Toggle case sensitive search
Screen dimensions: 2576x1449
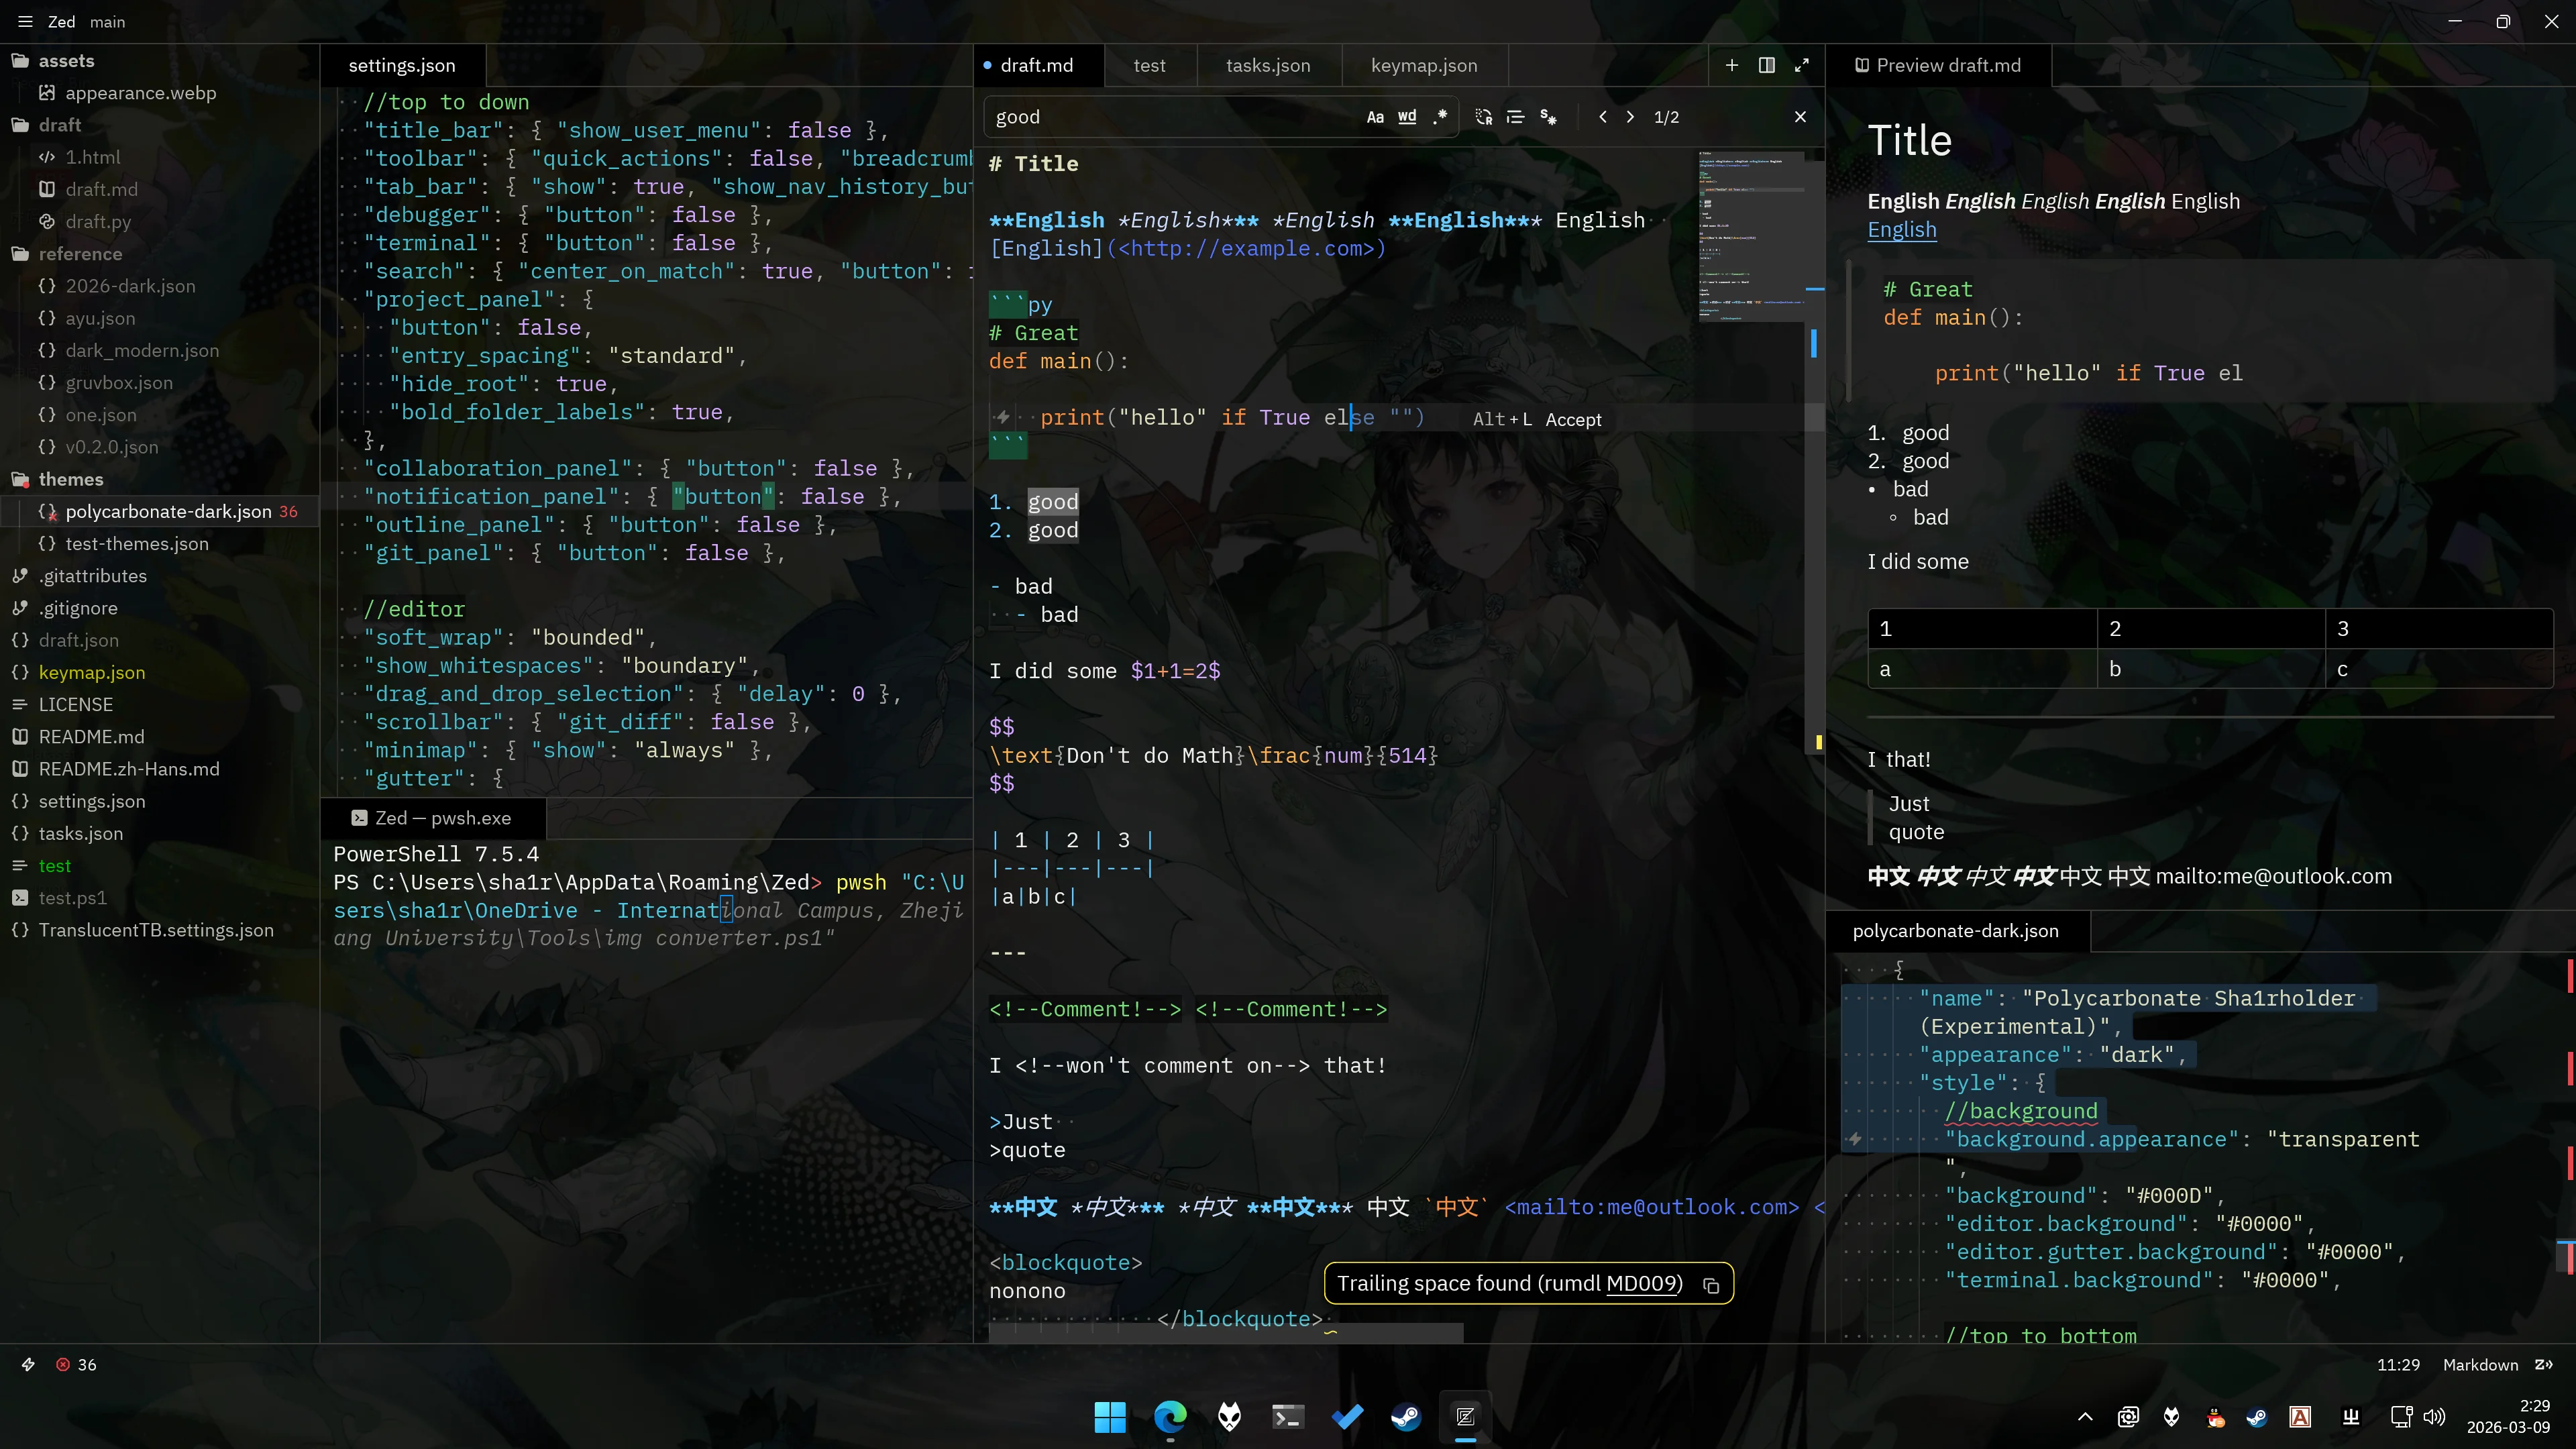(1375, 117)
